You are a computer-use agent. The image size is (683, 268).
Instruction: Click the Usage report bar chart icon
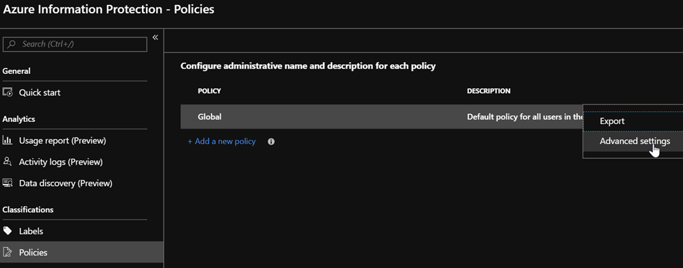(8, 141)
